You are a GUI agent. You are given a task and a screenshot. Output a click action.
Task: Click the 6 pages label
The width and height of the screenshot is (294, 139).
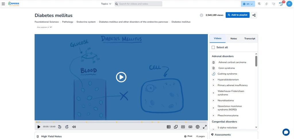pos(200,136)
